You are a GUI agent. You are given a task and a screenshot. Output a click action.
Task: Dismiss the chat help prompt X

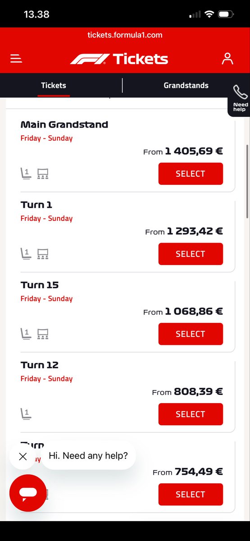click(23, 457)
